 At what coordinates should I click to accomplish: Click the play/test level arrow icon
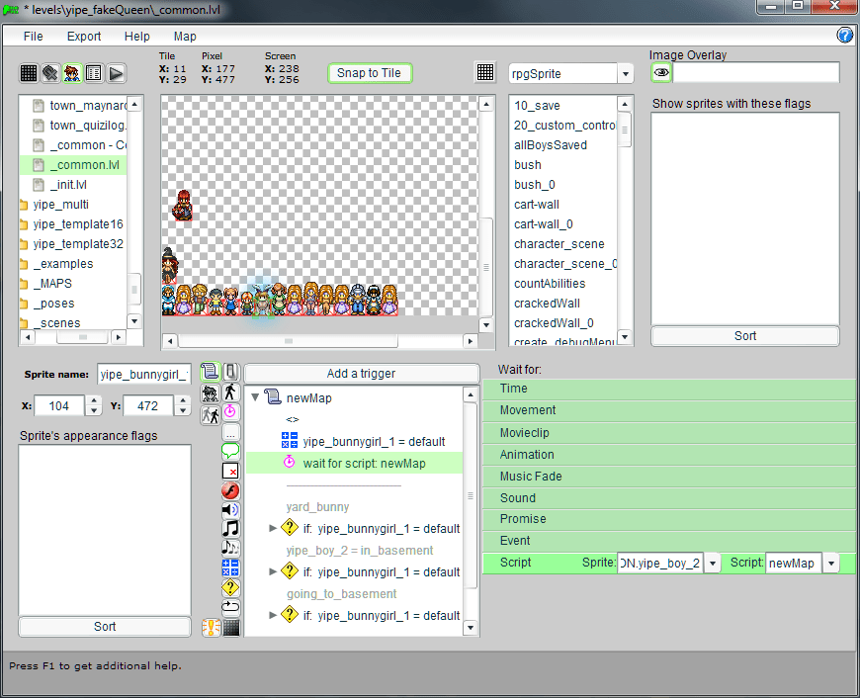(x=116, y=73)
